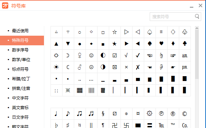Insert the section sign § symbol
This screenshot has height=128, width=206.
(x=103, y=114)
